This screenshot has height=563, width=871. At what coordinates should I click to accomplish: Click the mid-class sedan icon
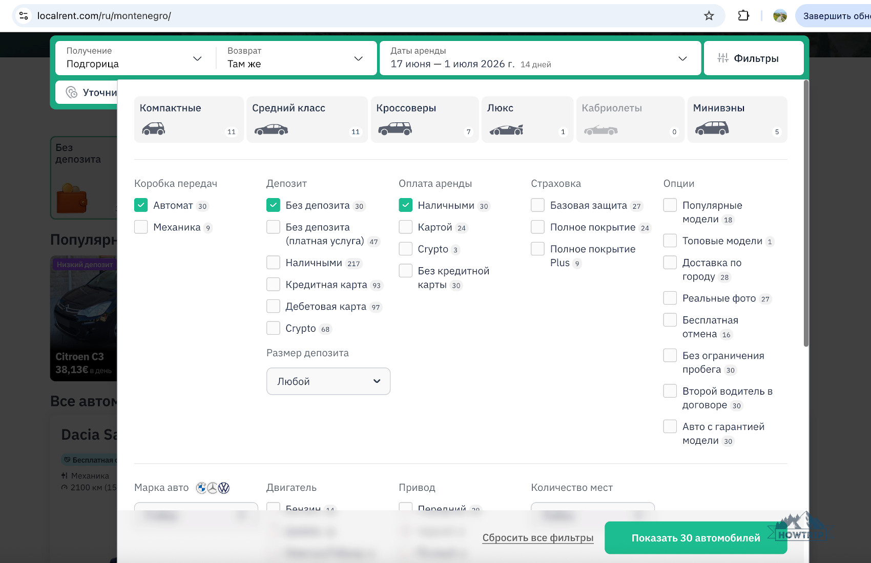[271, 129]
